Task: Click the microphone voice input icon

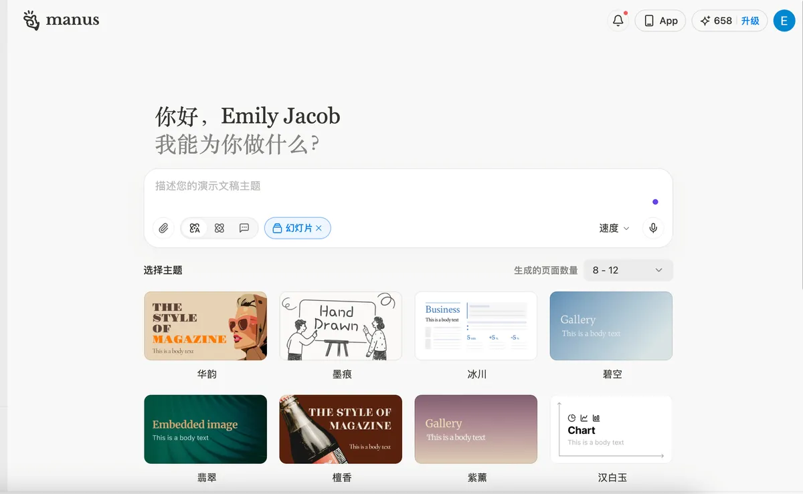Action: tap(653, 228)
